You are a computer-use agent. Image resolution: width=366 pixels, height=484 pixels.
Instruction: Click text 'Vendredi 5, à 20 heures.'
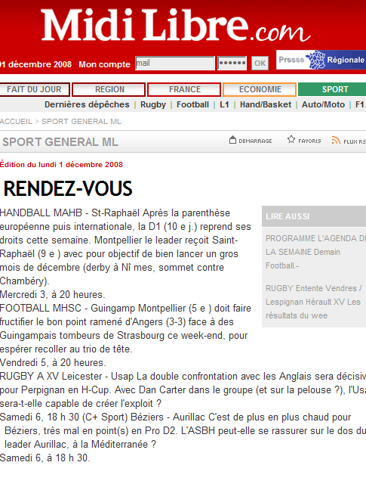pos(53,362)
